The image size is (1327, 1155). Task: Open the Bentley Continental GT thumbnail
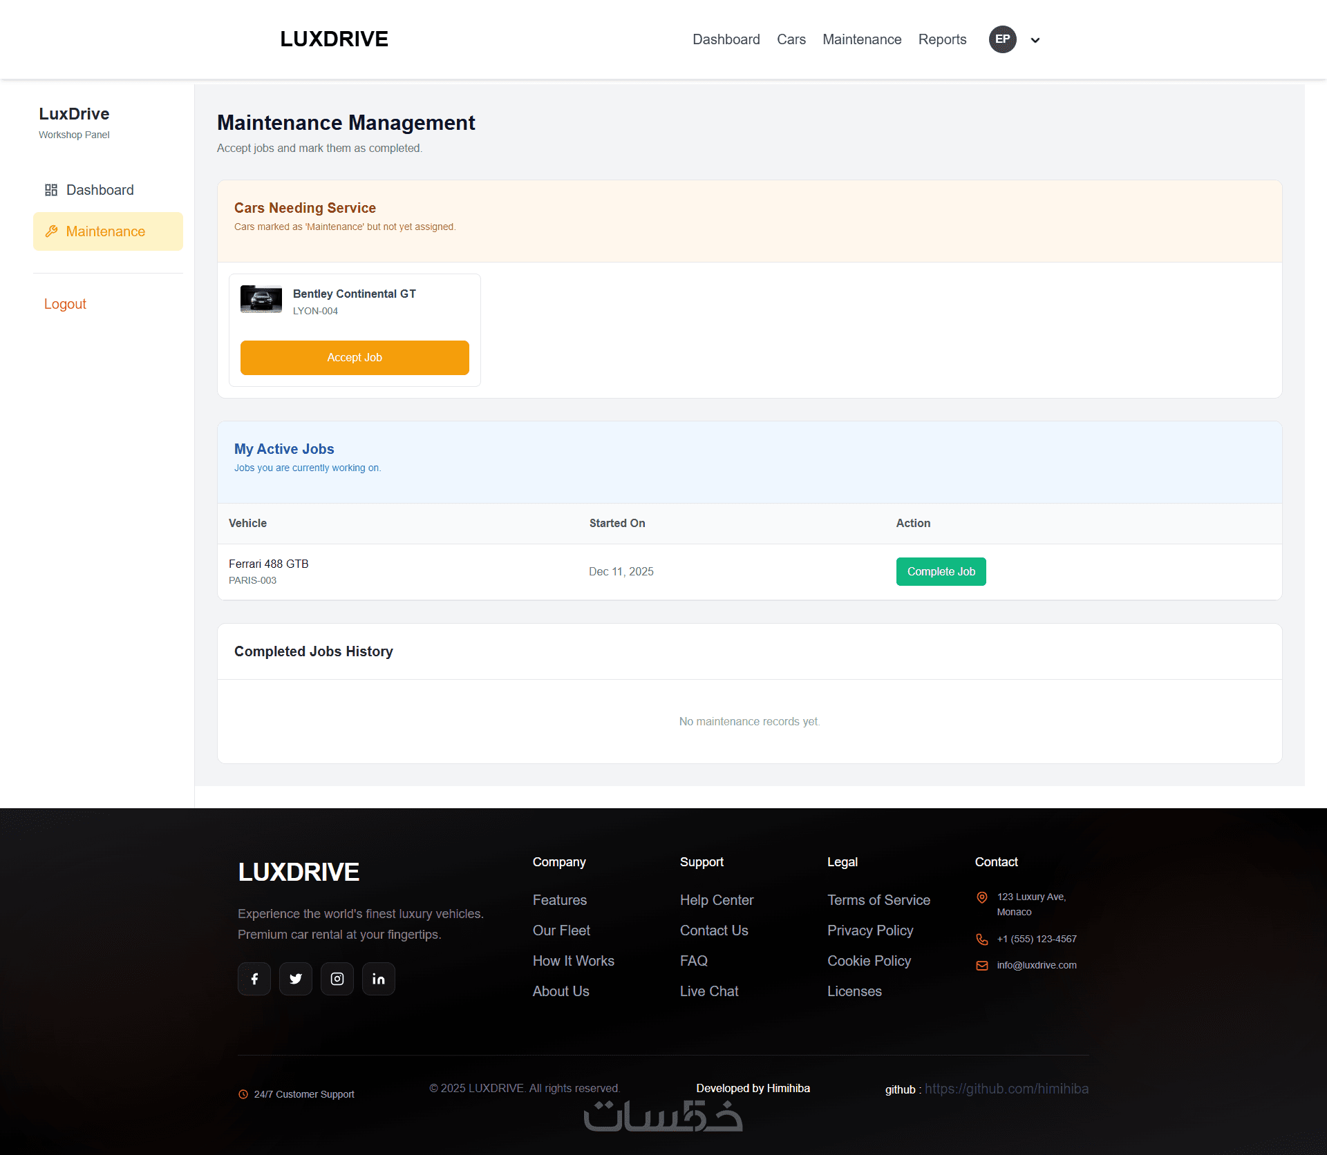261,299
